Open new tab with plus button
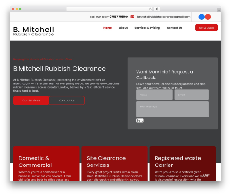The image size is (231, 195). [219, 10]
